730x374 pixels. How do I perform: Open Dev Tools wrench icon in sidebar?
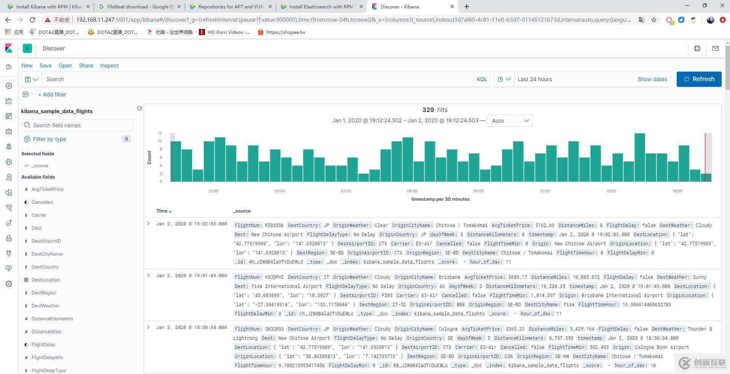tap(9, 253)
